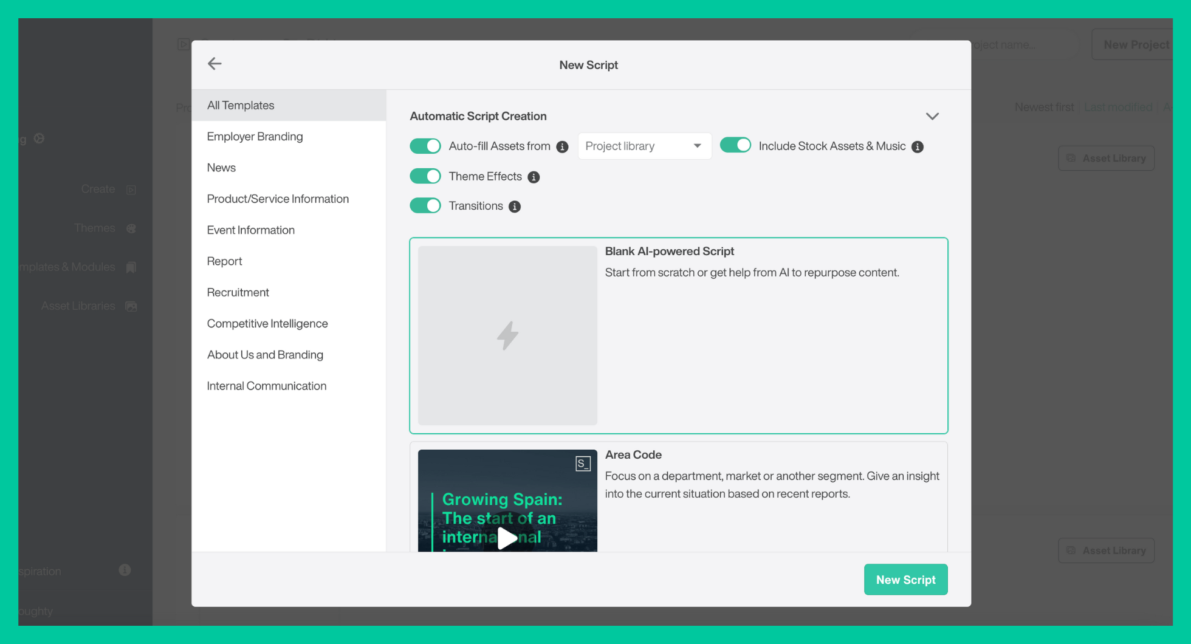Select the Employer Branding category
Image resolution: width=1191 pixels, height=644 pixels.
point(255,137)
